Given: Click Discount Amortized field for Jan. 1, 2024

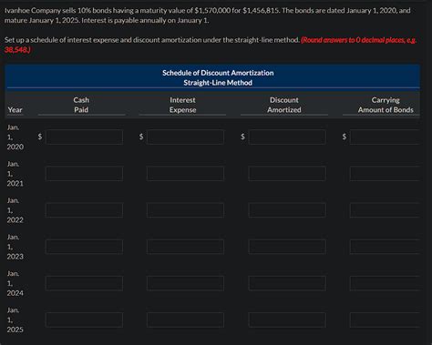Looking at the screenshot, I should (287, 283).
